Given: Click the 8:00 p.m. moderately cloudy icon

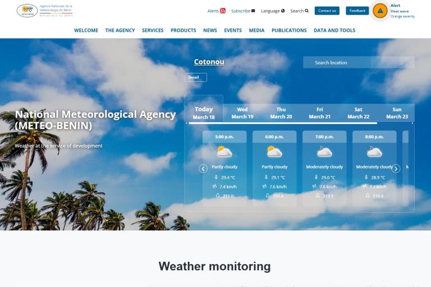Looking at the screenshot, I should [374, 151].
